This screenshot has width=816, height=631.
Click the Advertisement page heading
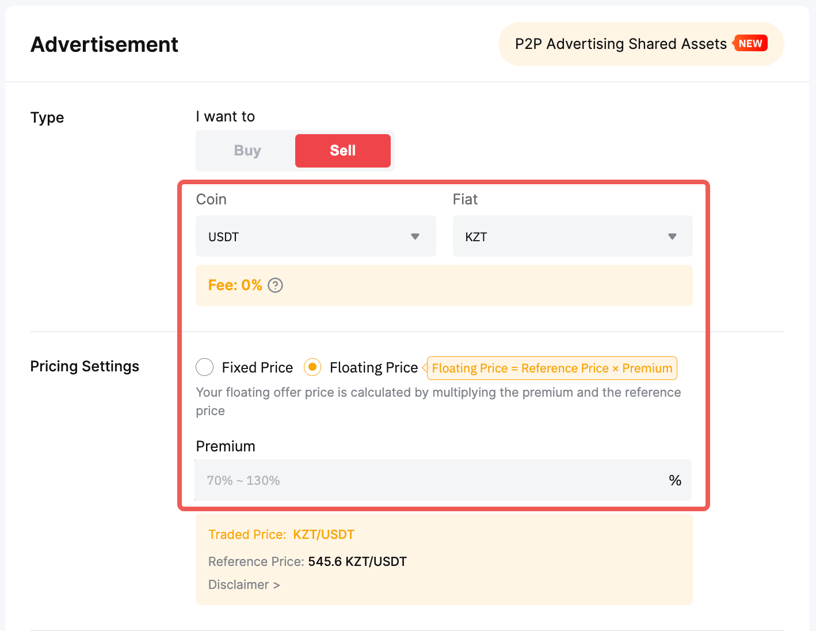click(x=104, y=45)
